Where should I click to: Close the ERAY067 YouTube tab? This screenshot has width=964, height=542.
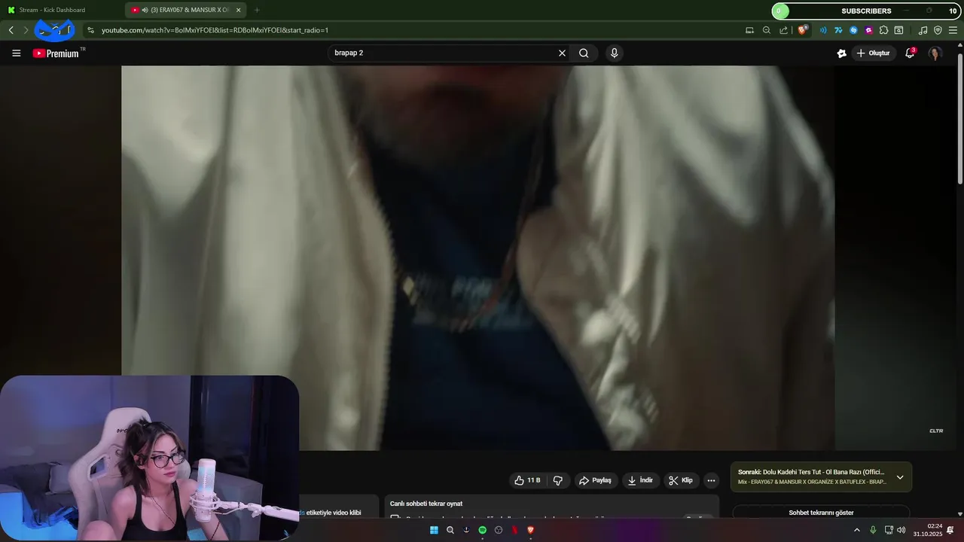239,10
